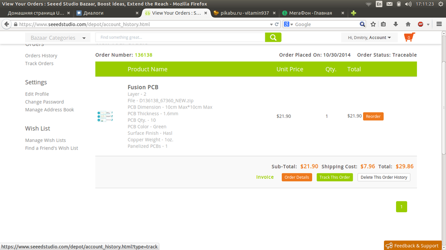
Task: Close the View Your Orders tab
Action: pyautogui.click(x=206, y=13)
